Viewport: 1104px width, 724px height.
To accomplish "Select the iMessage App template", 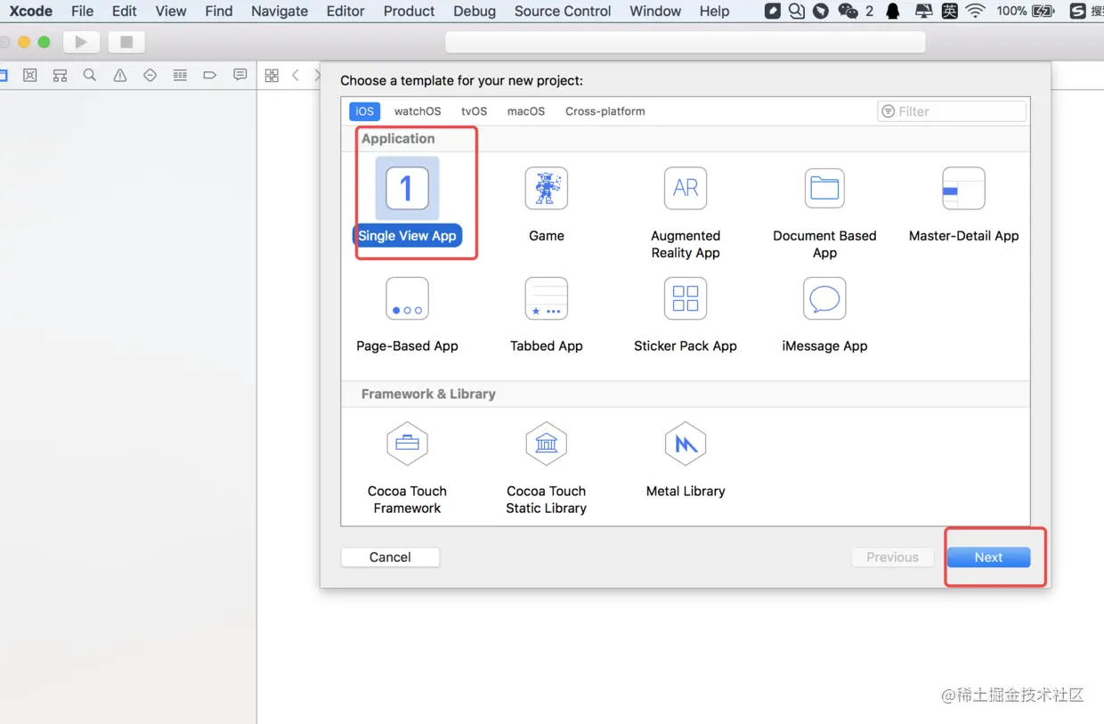I will click(824, 314).
